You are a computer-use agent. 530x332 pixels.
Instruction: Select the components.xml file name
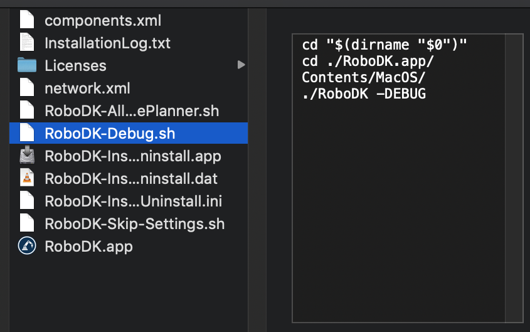click(x=103, y=21)
